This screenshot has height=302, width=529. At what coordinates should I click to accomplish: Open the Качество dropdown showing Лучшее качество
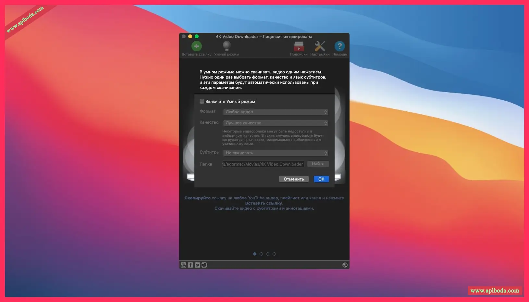(x=276, y=123)
